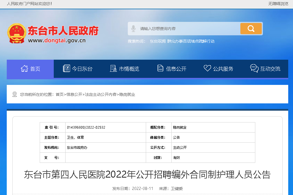Click the building icon beside 市情概览
This screenshot has width=293, height=195.
(113, 68)
